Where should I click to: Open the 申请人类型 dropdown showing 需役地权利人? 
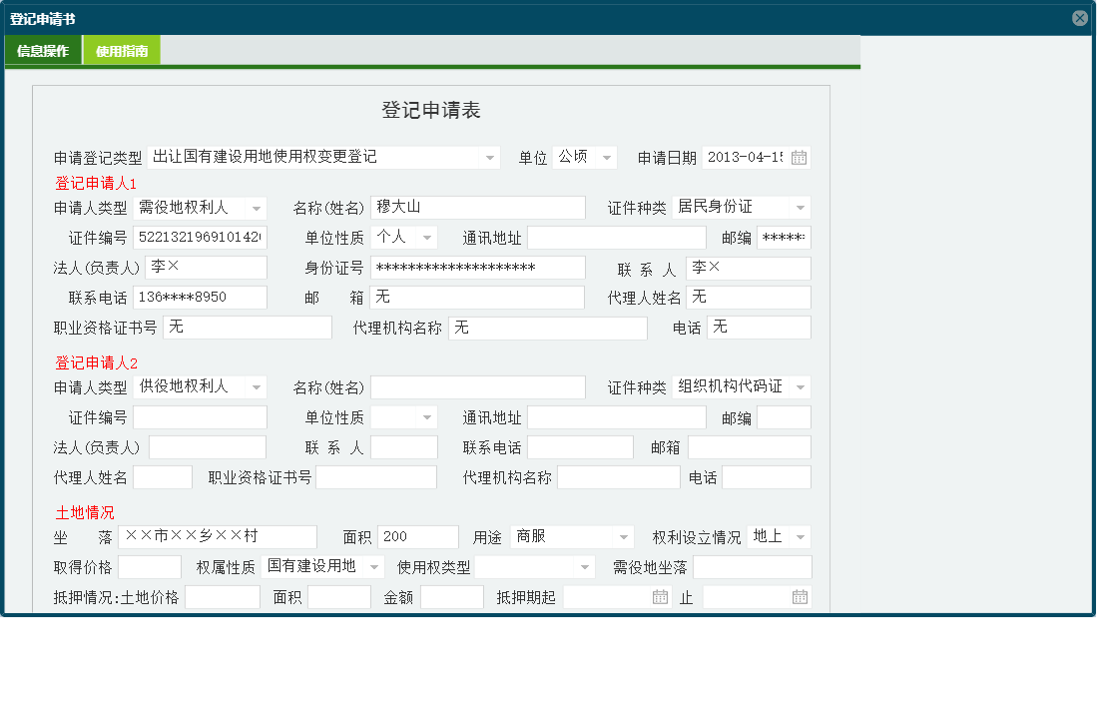coord(257,207)
